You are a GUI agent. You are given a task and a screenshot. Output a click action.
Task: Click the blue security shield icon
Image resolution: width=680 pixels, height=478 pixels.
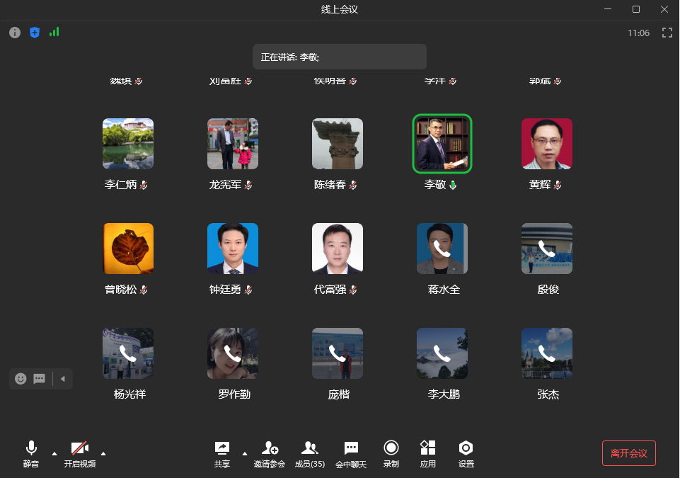click(x=35, y=33)
